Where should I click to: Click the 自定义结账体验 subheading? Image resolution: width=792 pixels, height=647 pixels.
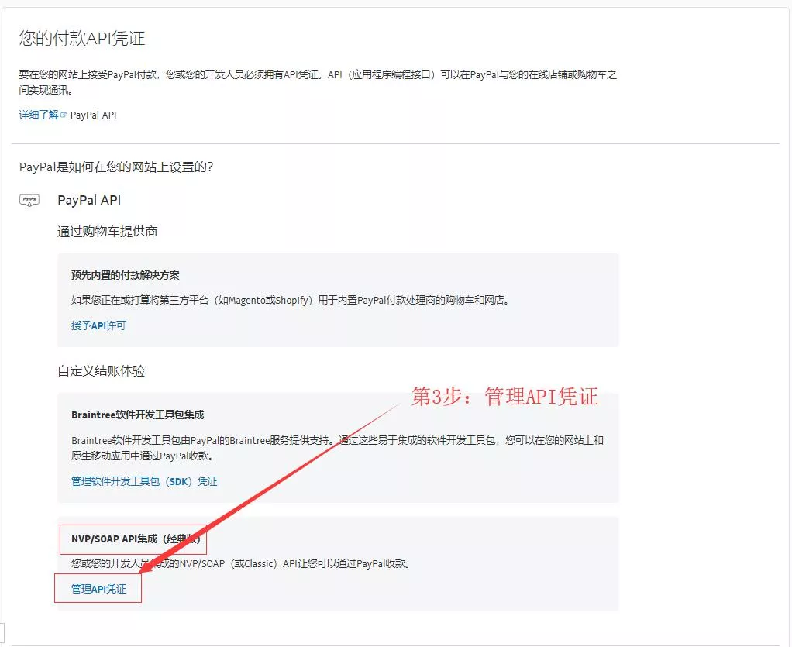click(101, 370)
